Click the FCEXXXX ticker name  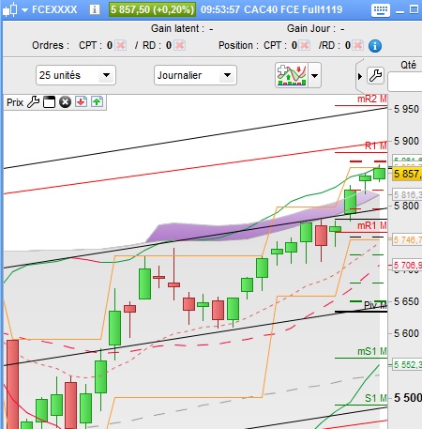click(x=54, y=9)
